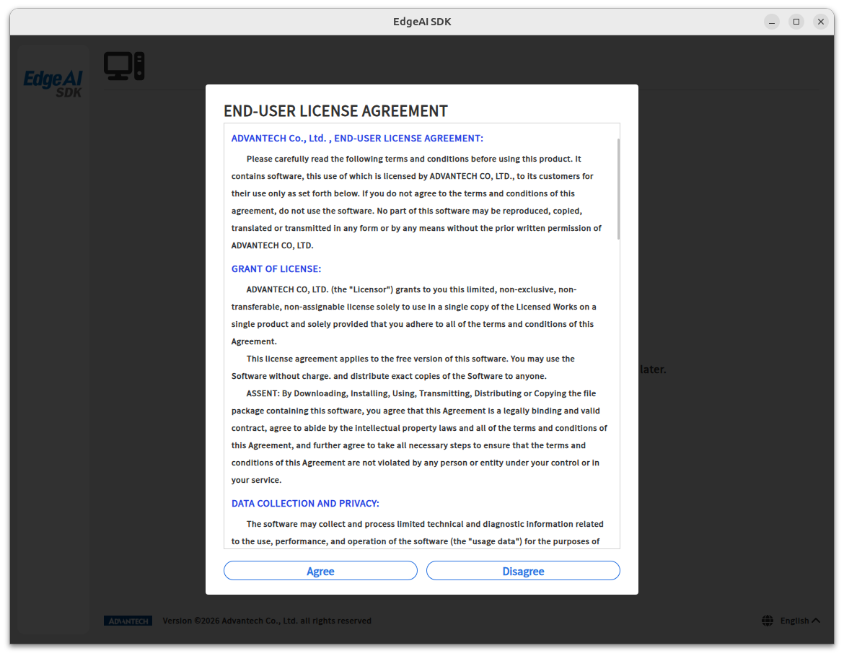844x656 pixels.
Task: Click the Agree button
Action: (x=320, y=570)
